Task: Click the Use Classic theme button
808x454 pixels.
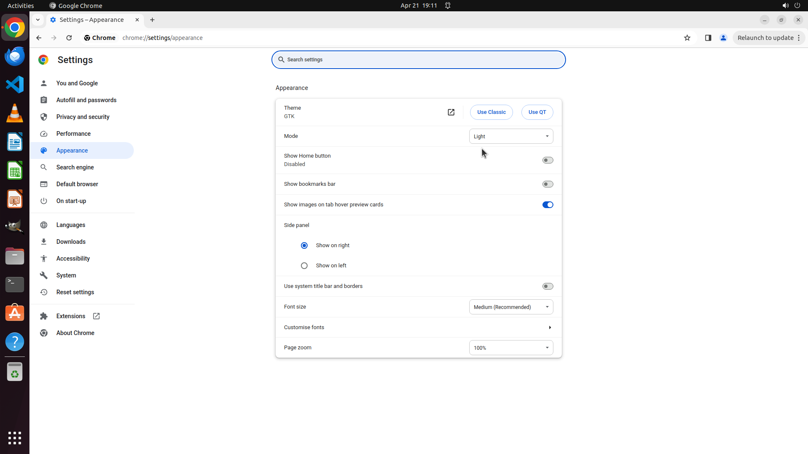Action: pyautogui.click(x=491, y=112)
